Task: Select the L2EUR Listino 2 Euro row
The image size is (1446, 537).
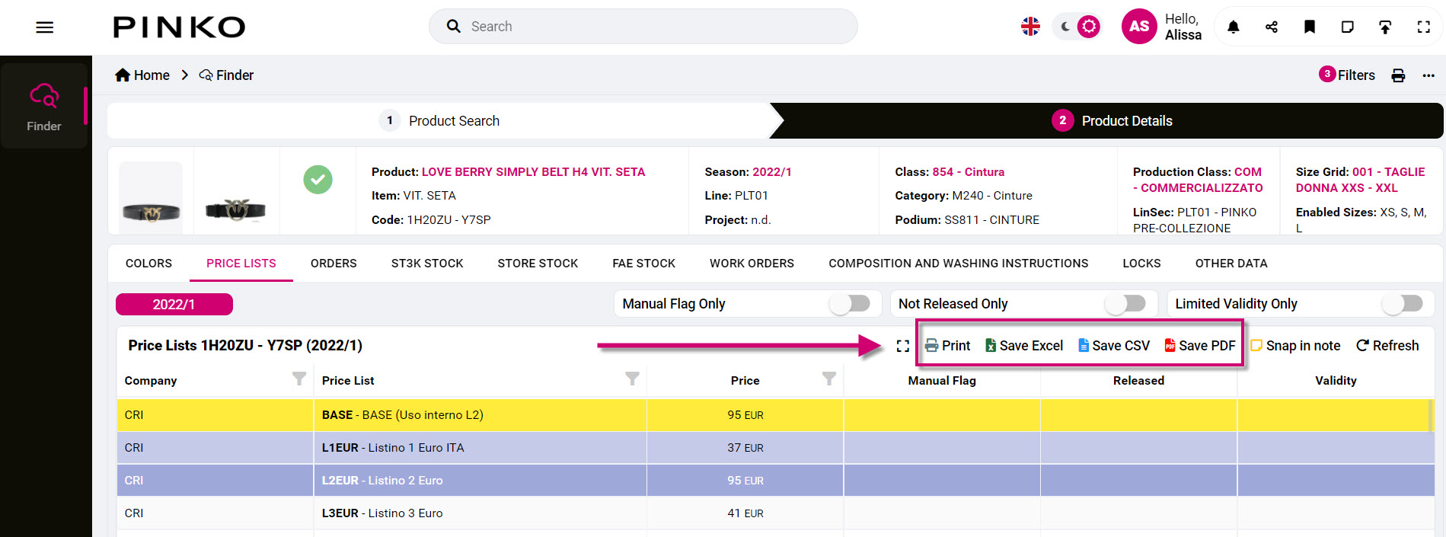Action: coord(775,481)
